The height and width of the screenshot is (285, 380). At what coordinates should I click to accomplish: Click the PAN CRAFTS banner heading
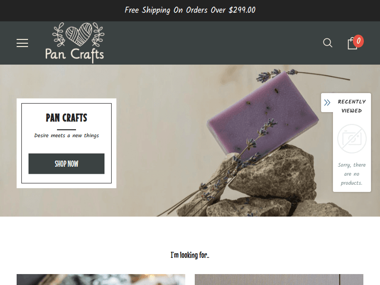point(66,118)
